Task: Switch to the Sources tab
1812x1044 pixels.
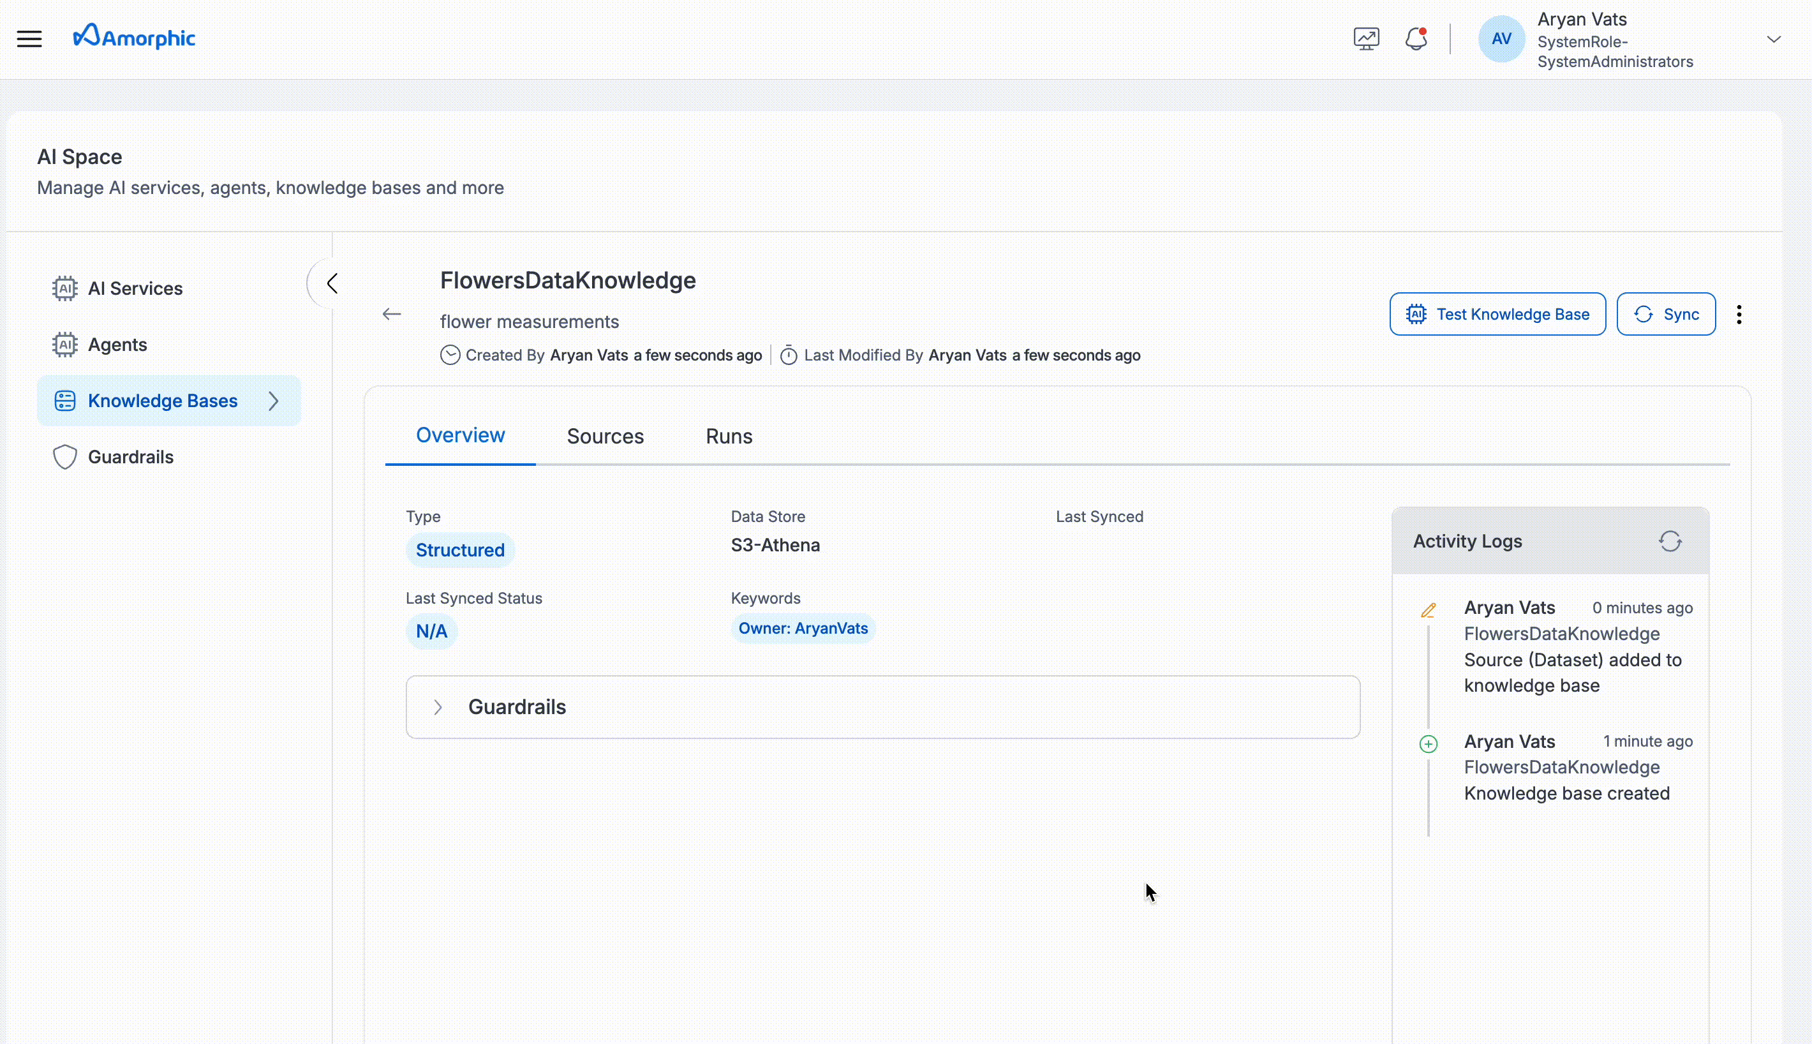Action: click(x=605, y=436)
